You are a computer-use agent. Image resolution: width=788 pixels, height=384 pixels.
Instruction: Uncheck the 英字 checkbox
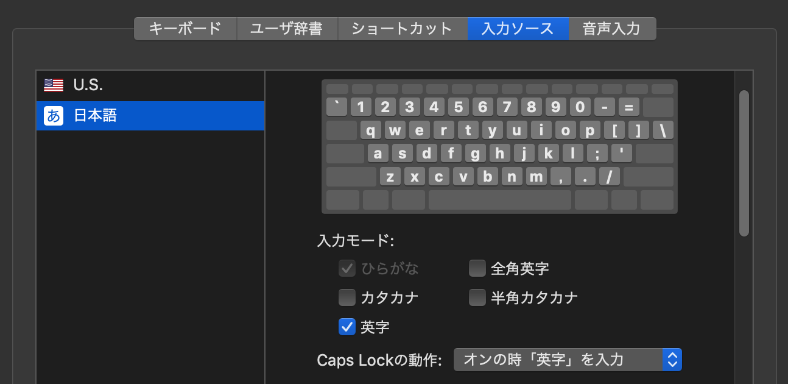point(347,327)
